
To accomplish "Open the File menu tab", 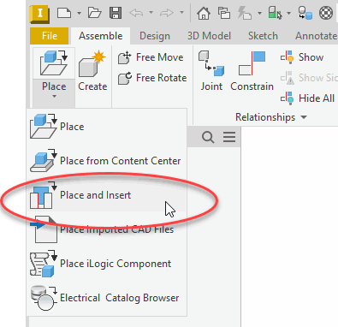I will coord(50,36).
